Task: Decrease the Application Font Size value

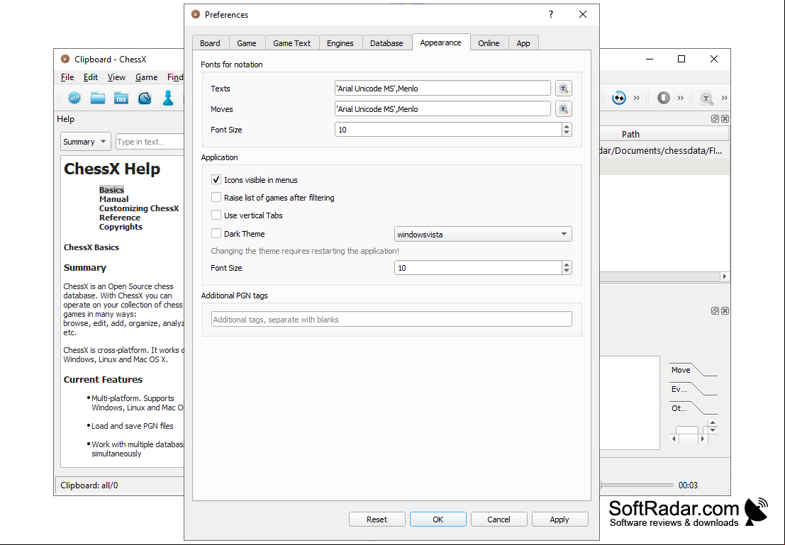Action: 566,271
